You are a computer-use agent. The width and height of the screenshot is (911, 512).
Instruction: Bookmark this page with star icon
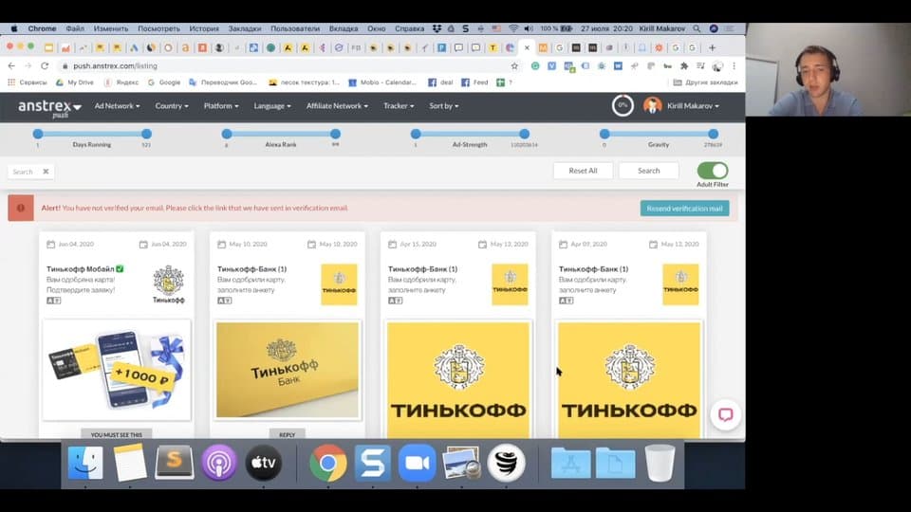[514, 66]
